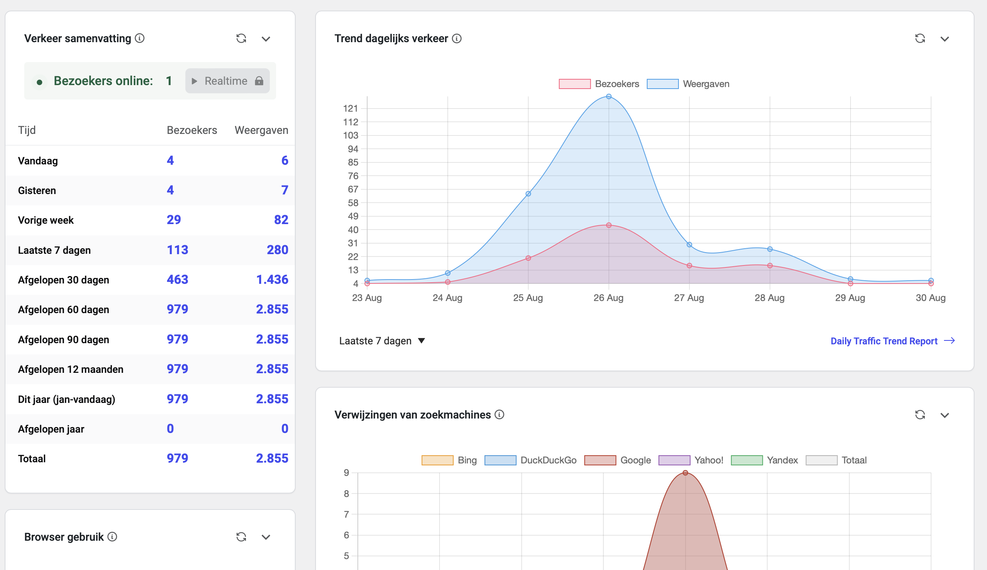Viewport: 987px width, 570px height.
Task: Open Dit jaar views count 2.855
Action: pos(272,399)
